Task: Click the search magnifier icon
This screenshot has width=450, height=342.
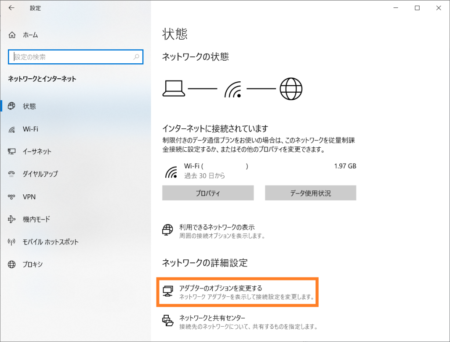Action: (136, 57)
